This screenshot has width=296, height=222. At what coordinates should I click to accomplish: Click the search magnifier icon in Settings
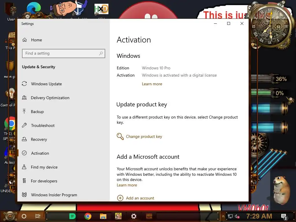pos(101,53)
